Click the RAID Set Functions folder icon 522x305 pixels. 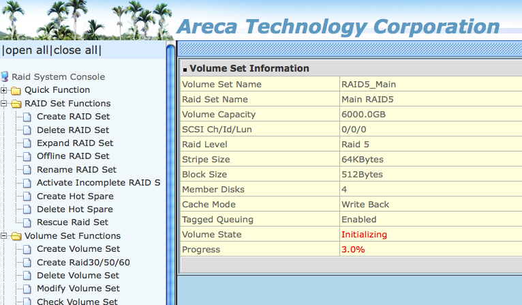tap(16, 104)
